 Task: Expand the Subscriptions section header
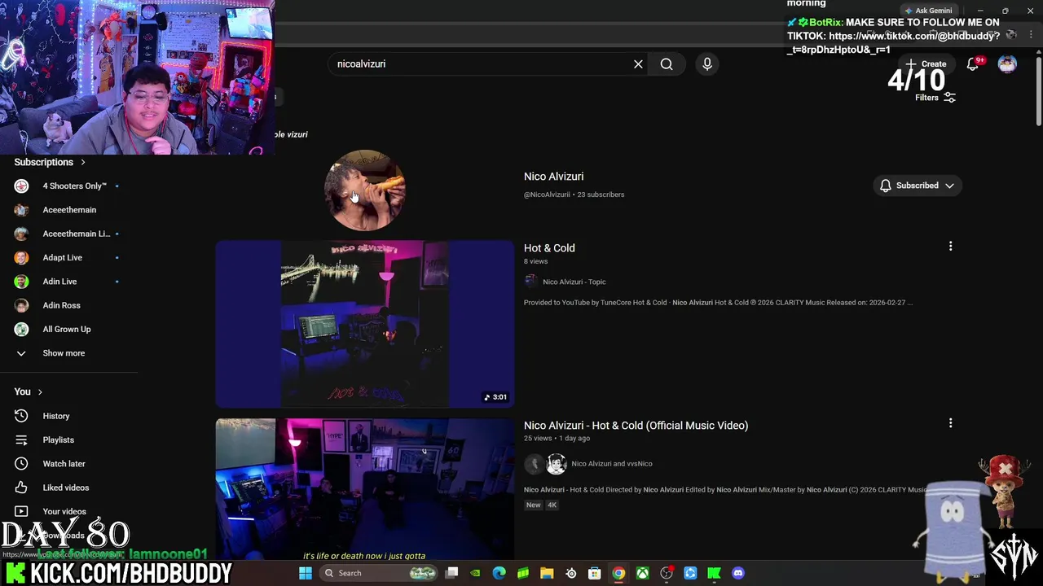[x=50, y=162]
